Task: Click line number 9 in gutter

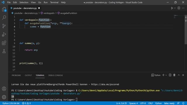Action: pyautogui.click(x=14, y=43)
